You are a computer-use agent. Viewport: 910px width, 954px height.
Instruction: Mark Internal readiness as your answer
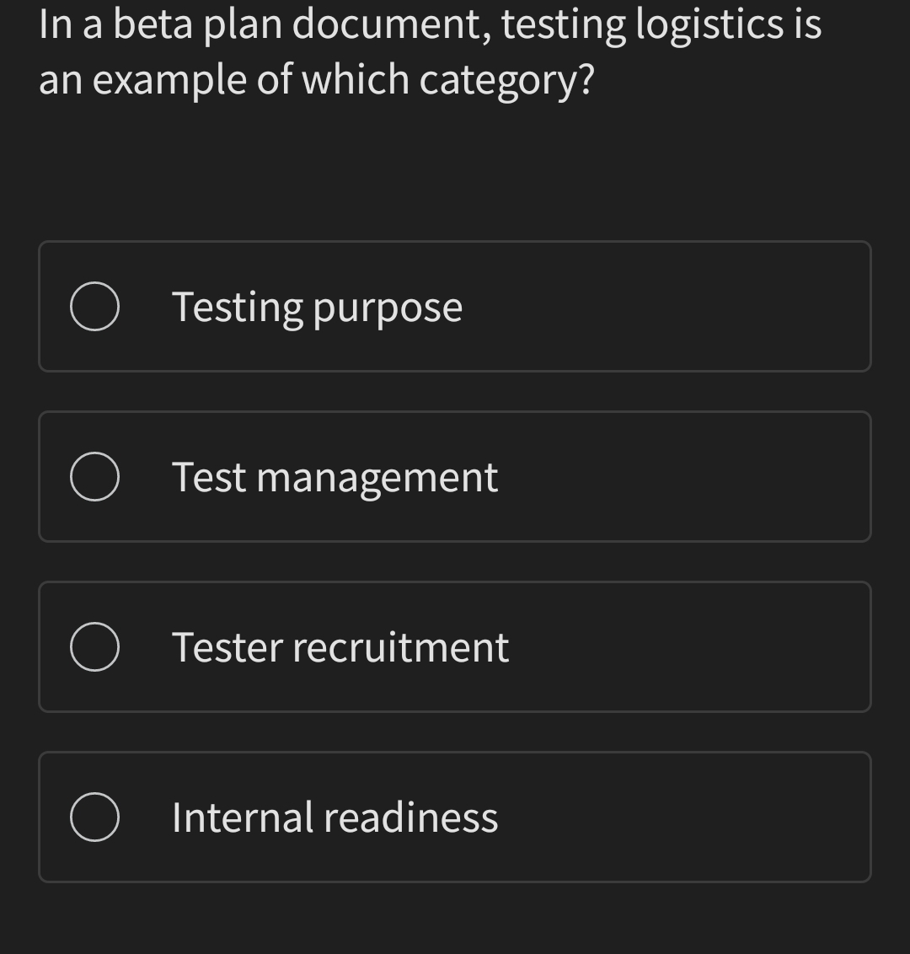tap(334, 817)
